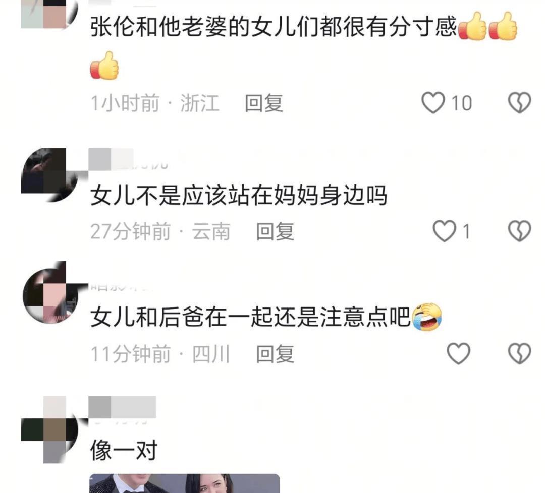The height and width of the screenshot is (493, 545).
Task: Like the Zhejiang comment with 10 likes
Action: 433,103
